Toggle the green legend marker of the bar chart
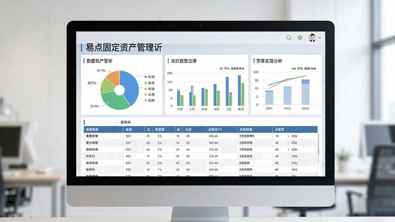The height and width of the screenshot is (222, 395). point(221,69)
